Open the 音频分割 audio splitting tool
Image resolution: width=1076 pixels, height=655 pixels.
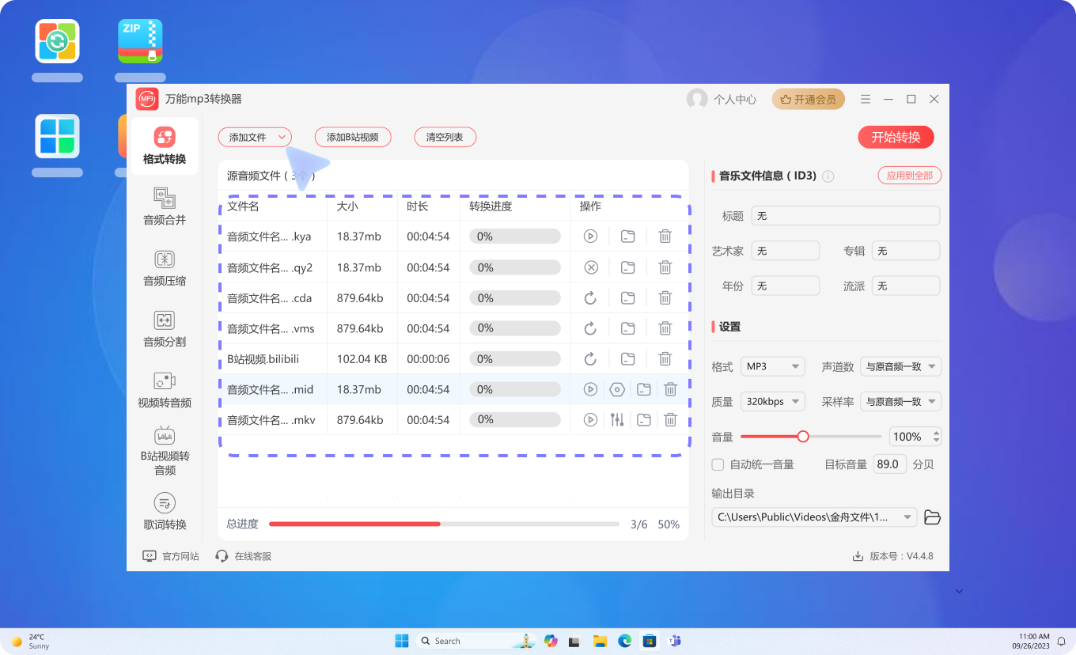(x=164, y=330)
